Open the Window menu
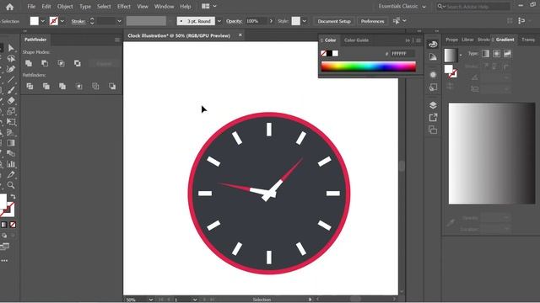 coord(164,6)
